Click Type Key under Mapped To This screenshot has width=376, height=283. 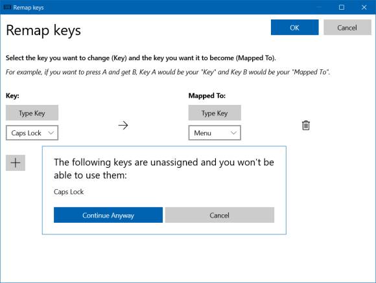click(215, 113)
